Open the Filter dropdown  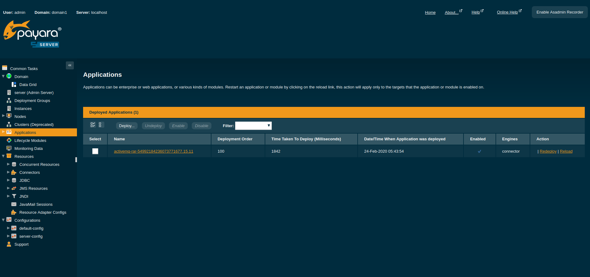253,126
